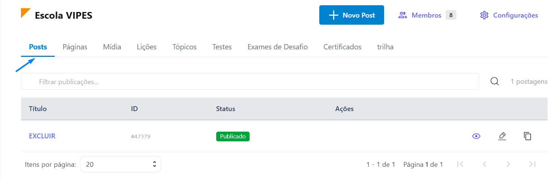
Task: Switch to the trilha tab
Action: coord(385,47)
